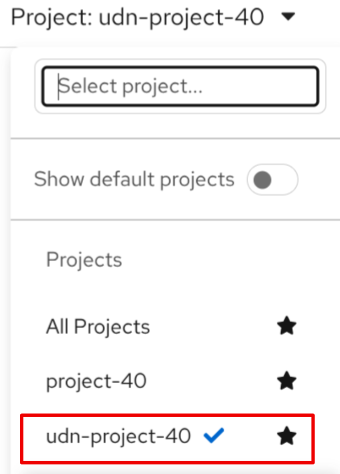Choose udn-project-40 from project list
The height and width of the screenshot is (474, 340).
[119, 436]
